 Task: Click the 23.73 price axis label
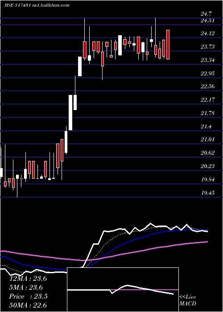[208, 46]
